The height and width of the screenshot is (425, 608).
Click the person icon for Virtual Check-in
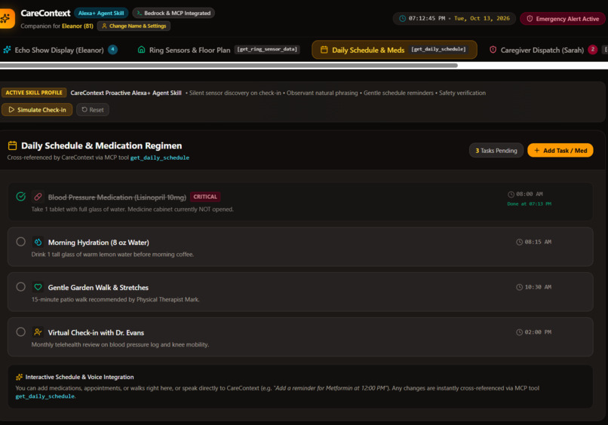coord(38,332)
